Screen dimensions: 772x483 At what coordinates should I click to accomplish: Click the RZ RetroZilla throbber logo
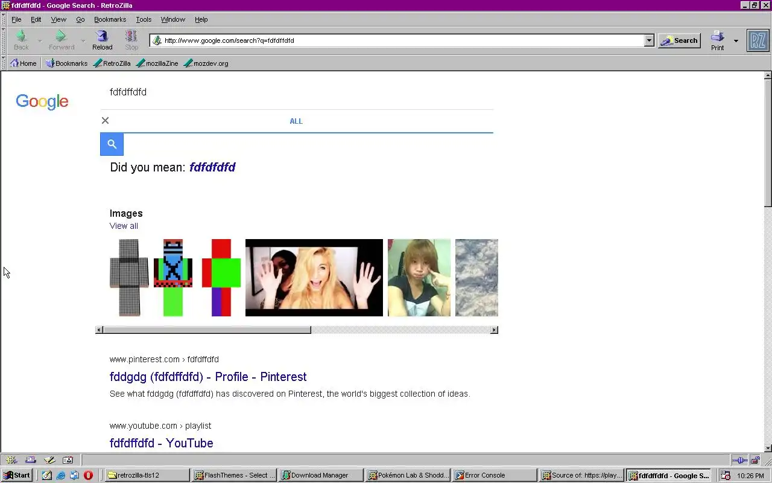pyautogui.click(x=758, y=40)
